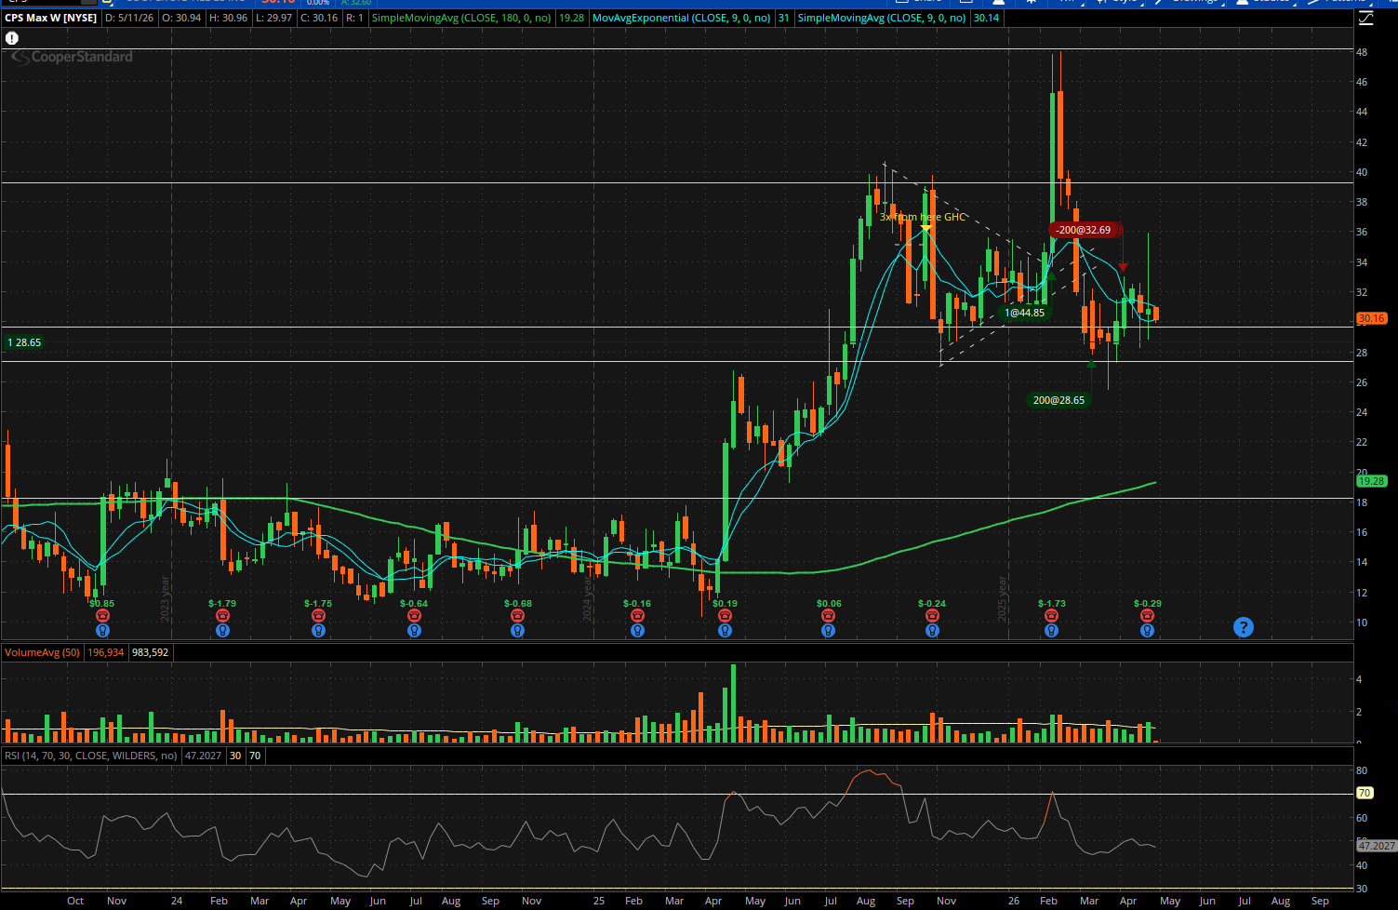The height and width of the screenshot is (910, 1398).
Task: Open the red phone icon under $-0.24
Action: tap(932, 616)
